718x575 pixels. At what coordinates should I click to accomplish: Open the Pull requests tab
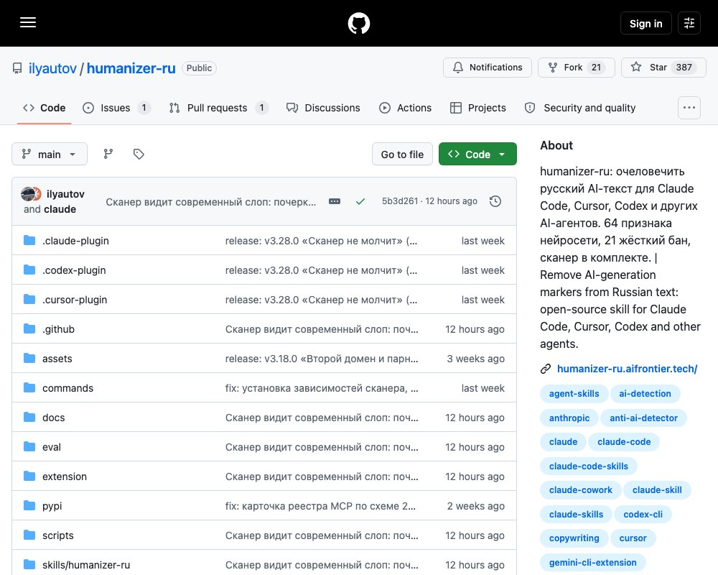[x=218, y=108]
